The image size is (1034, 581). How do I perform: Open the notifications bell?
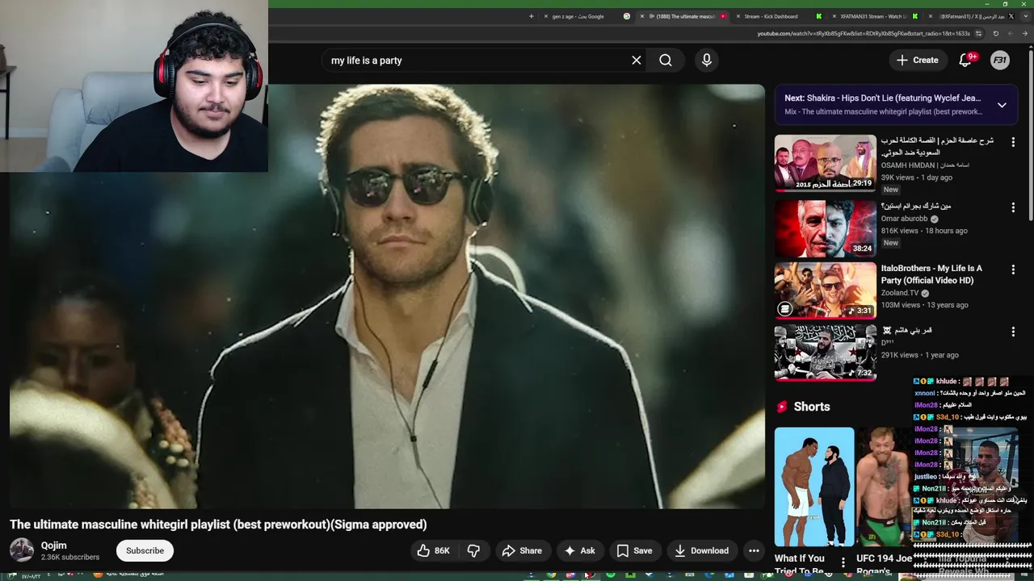(965, 60)
